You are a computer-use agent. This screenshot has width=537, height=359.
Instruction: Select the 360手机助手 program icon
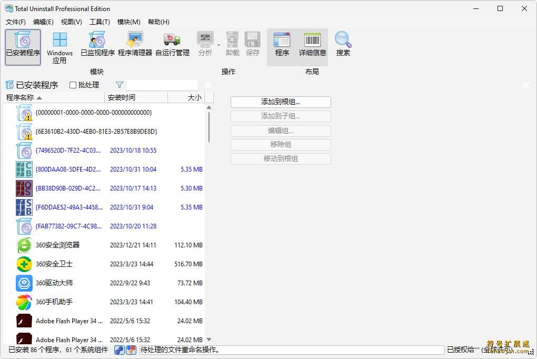(24, 302)
